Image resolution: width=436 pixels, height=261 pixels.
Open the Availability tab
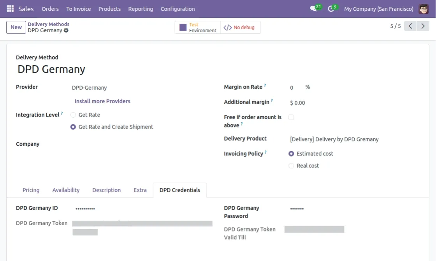coord(66,190)
